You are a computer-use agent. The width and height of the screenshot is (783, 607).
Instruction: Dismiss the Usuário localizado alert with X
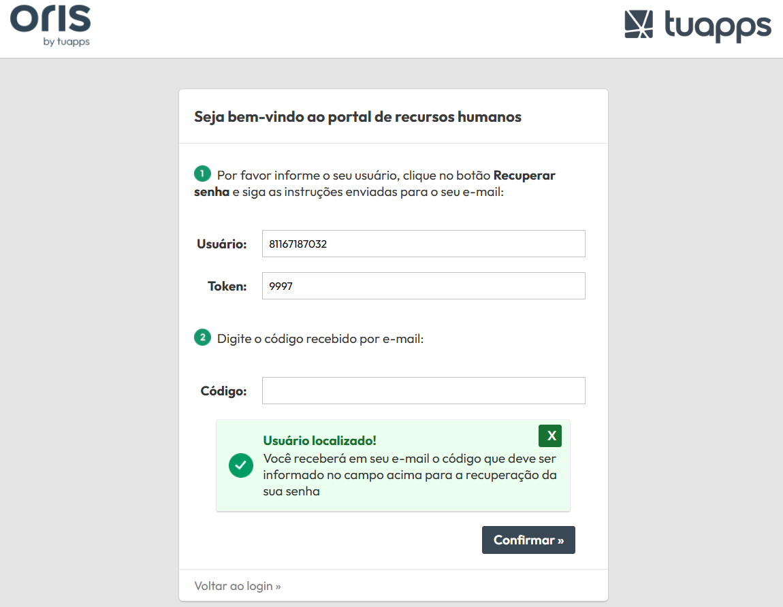(x=550, y=436)
